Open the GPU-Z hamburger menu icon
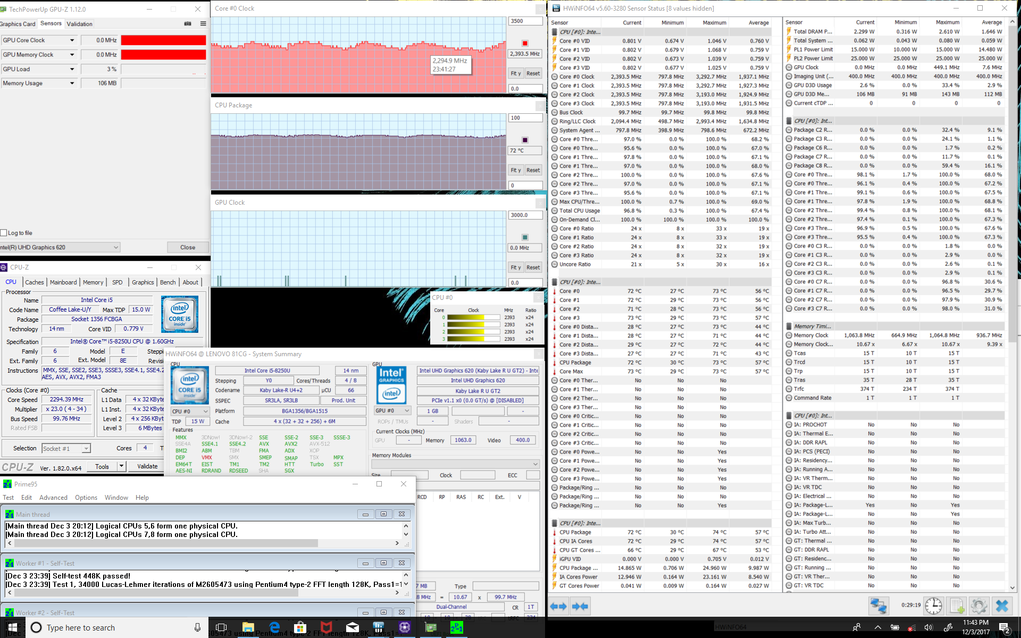Image resolution: width=1021 pixels, height=638 pixels. coord(203,23)
